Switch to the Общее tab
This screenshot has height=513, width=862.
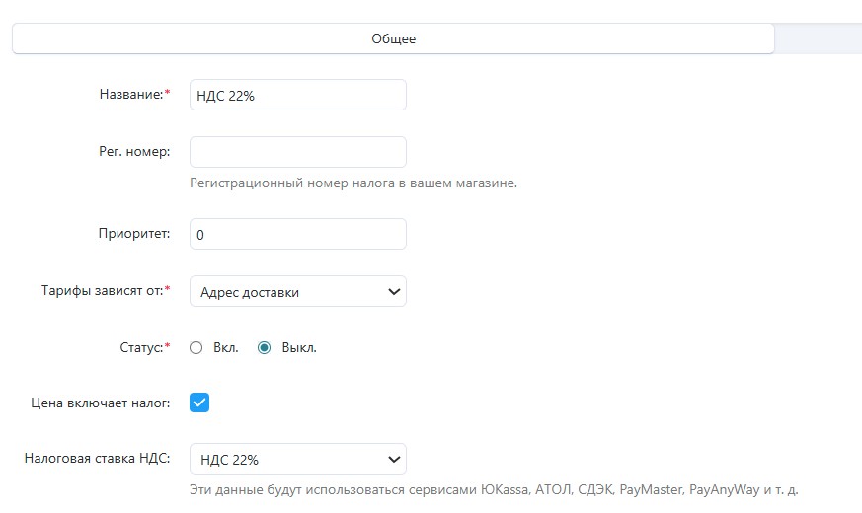pyautogui.click(x=393, y=38)
